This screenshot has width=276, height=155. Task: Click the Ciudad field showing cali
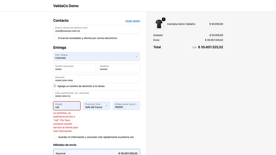point(67,106)
